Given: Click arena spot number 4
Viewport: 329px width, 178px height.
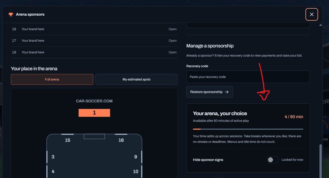Looking at the screenshot, I should pyautogui.click(x=53, y=171).
